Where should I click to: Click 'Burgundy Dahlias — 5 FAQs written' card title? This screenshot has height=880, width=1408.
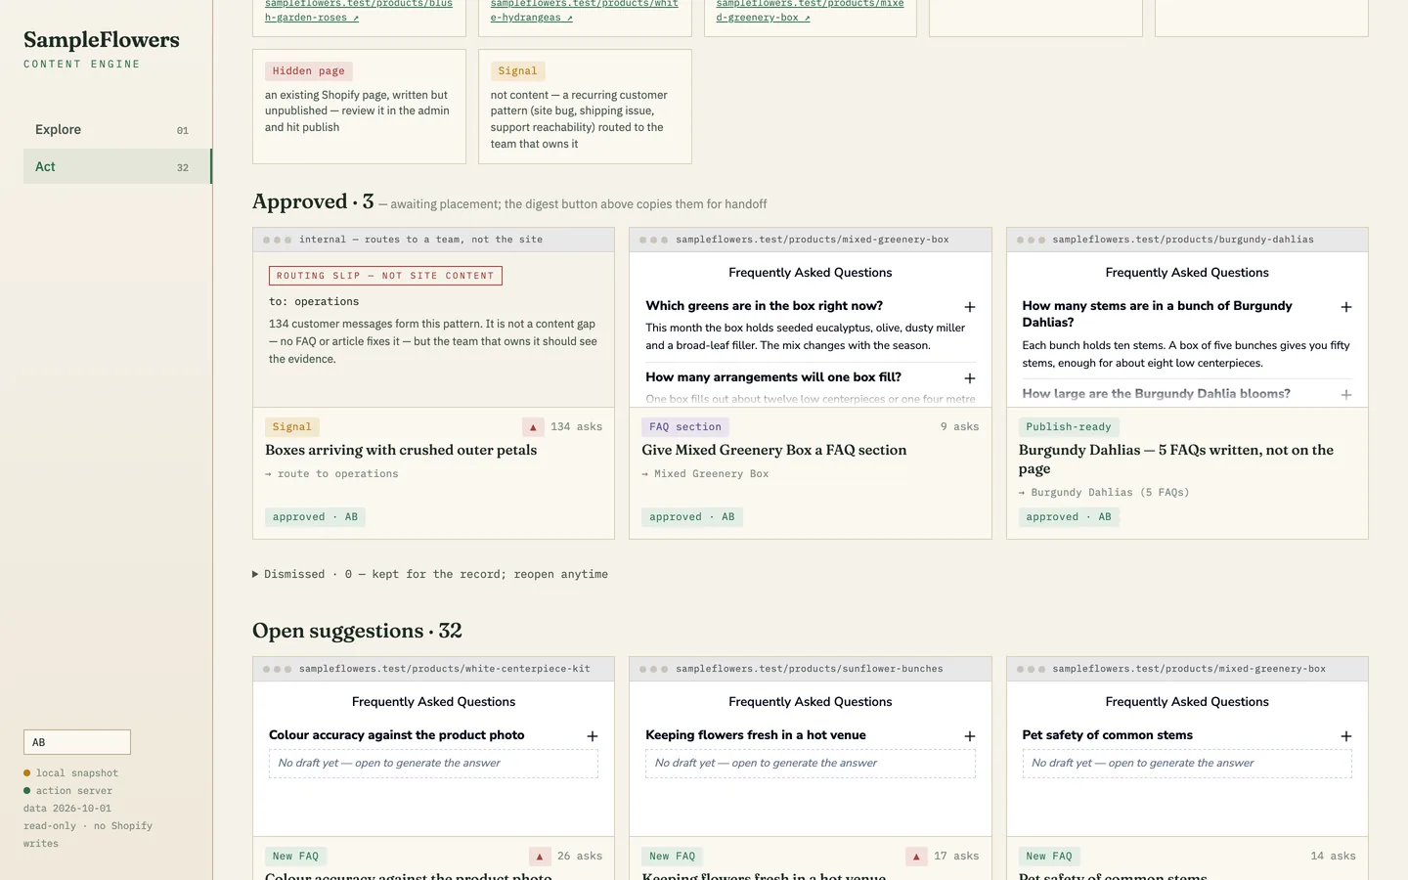click(1176, 460)
